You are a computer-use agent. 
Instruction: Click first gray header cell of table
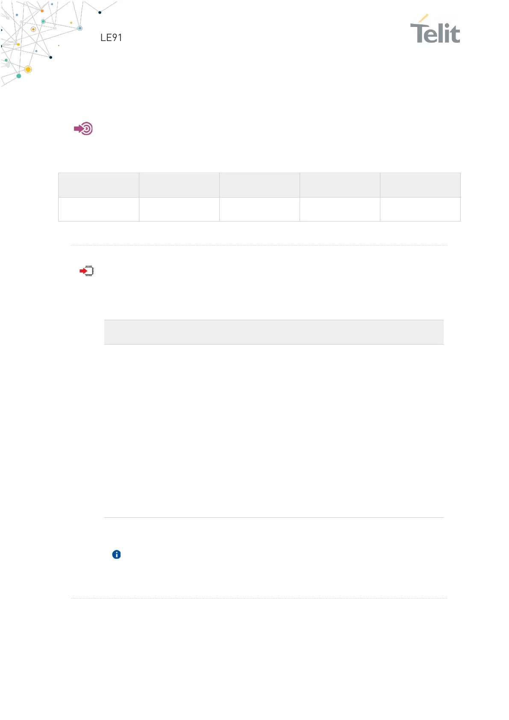click(99, 185)
